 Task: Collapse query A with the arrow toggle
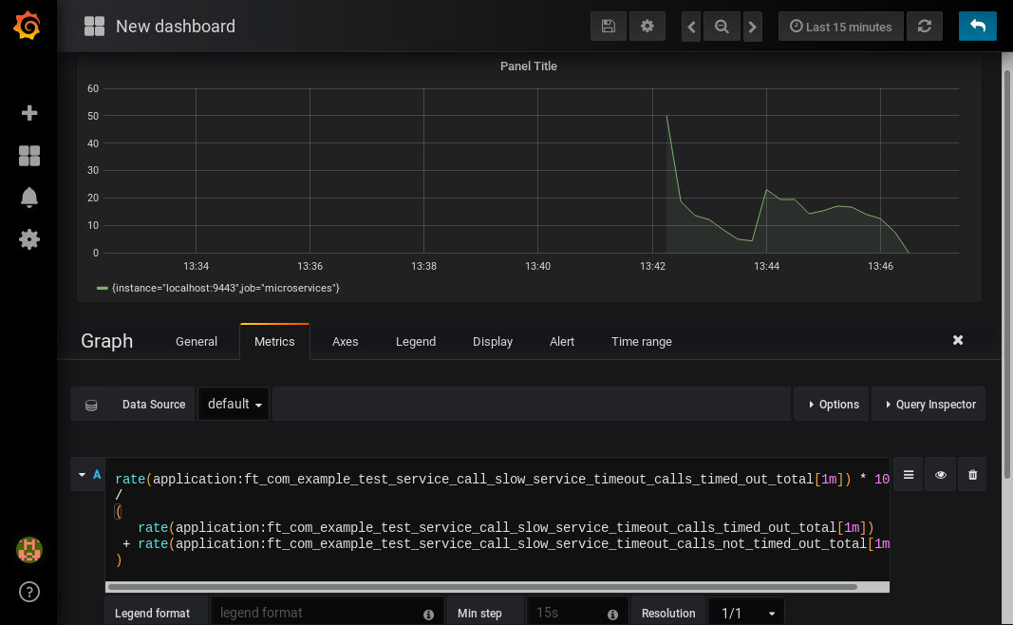82,475
